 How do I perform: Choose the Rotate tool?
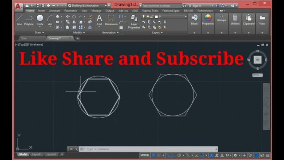pyautogui.click(x=74, y=16)
